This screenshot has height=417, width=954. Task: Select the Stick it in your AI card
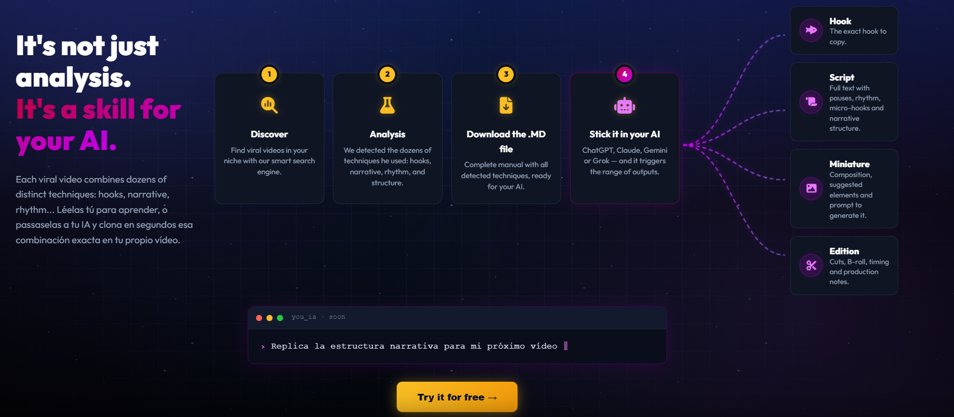[x=624, y=138]
